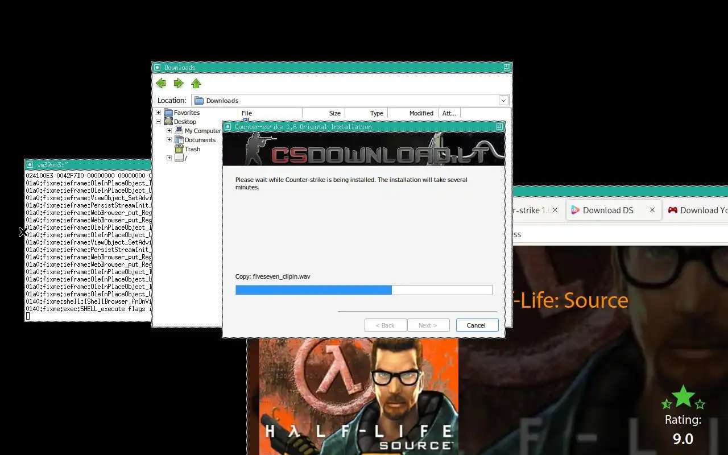728x455 pixels.
Task: Click the browser address bar
Action: tap(620, 234)
